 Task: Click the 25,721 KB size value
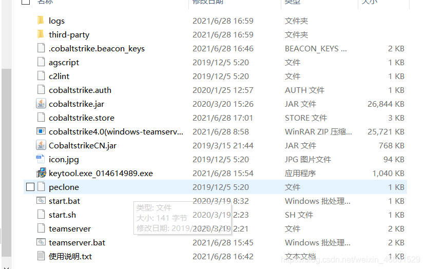tap(386, 132)
